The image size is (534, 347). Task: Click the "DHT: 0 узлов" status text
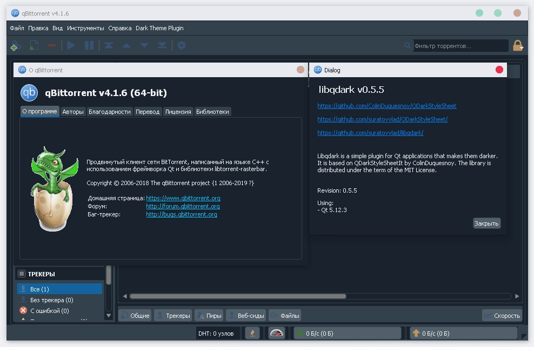[x=216, y=334]
